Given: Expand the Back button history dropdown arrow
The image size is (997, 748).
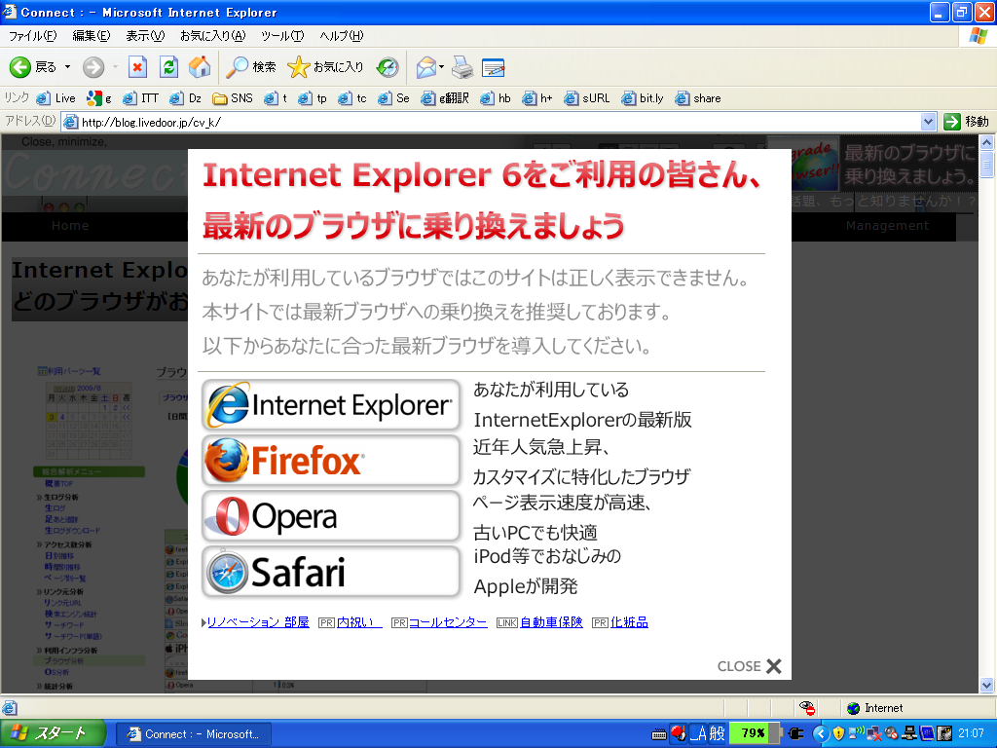Looking at the screenshot, I should pyautogui.click(x=67, y=67).
